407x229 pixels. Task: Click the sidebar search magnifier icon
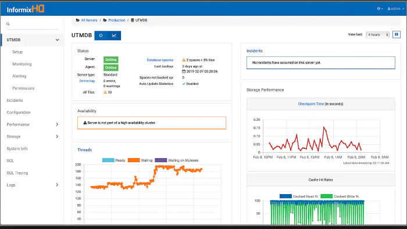click(x=8, y=24)
